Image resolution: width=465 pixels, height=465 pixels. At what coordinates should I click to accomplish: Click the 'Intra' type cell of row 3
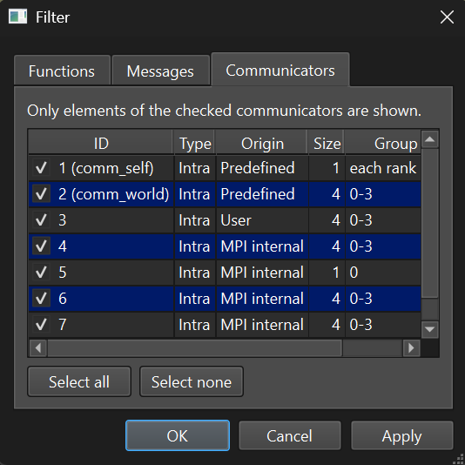[195, 220]
